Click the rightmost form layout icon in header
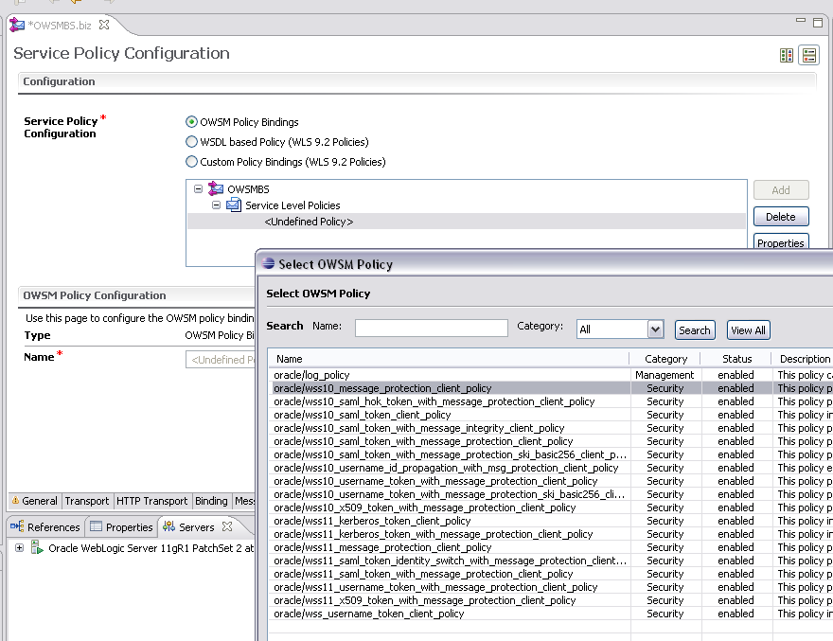Viewport: 833px width, 641px height. [808, 56]
